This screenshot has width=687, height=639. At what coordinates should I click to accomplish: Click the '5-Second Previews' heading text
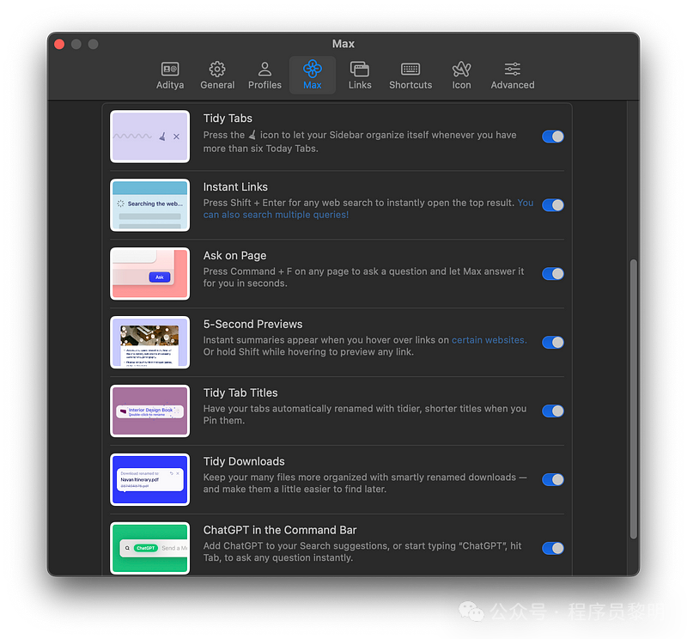[252, 325]
